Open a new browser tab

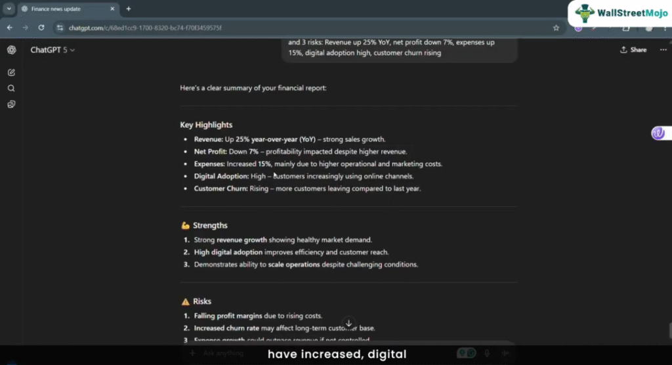(129, 9)
